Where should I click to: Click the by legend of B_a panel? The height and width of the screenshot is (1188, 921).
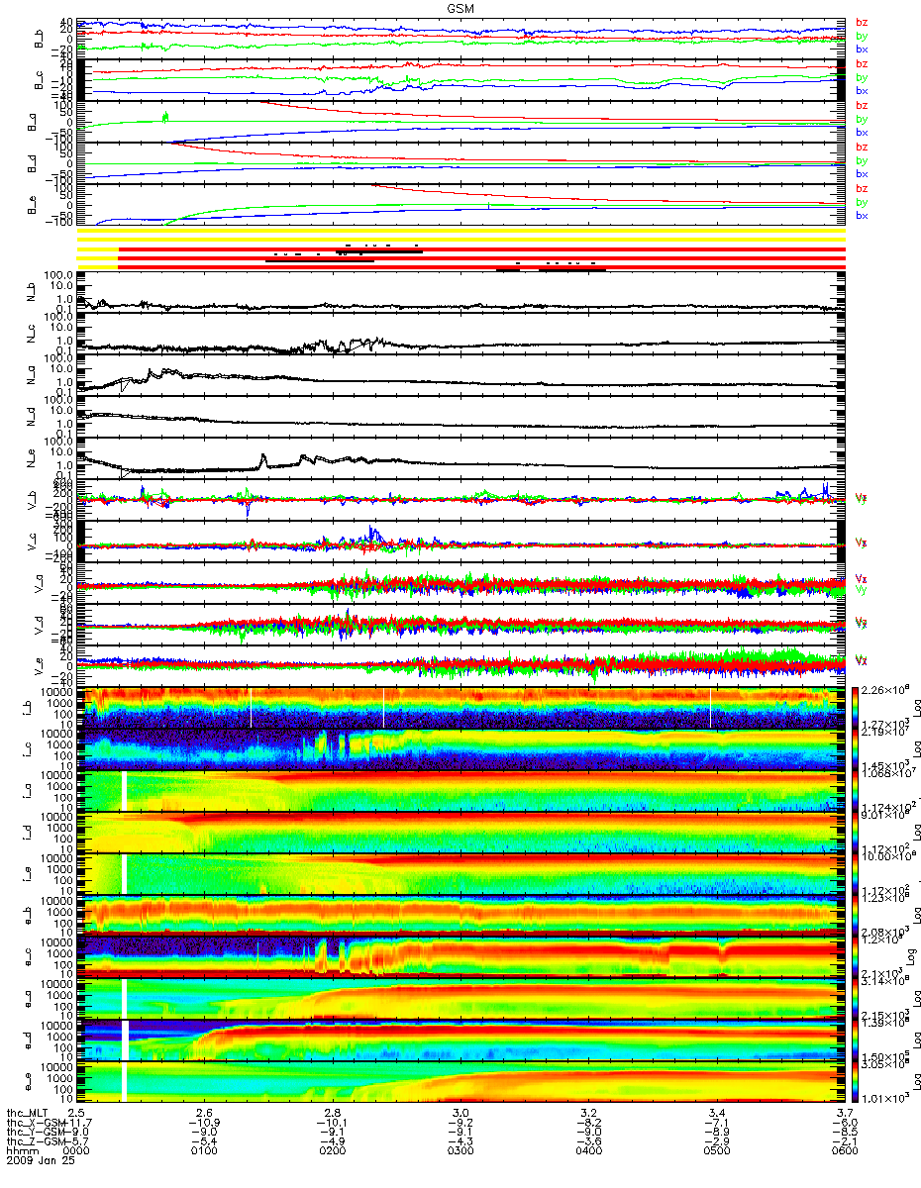click(862, 119)
